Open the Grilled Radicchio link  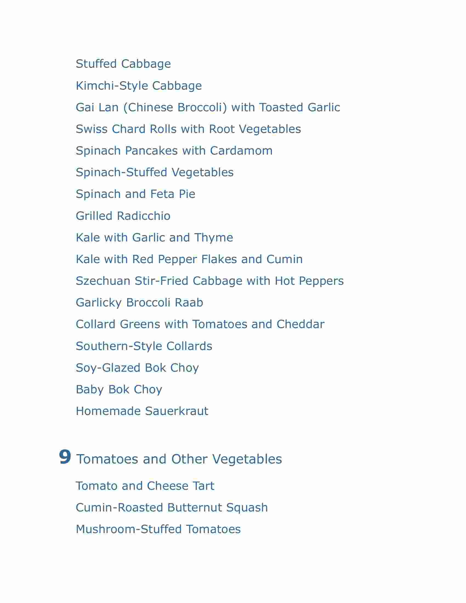click(123, 216)
